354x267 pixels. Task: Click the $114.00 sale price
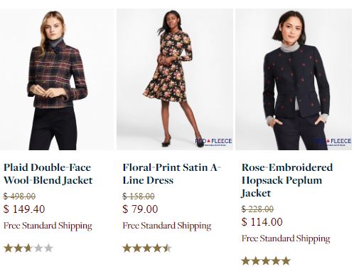[x=262, y=222]
